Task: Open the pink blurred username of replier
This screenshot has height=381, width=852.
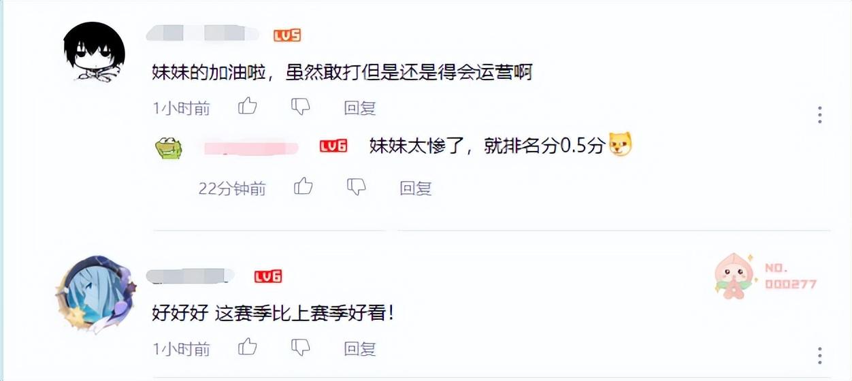Action: click(x=252, y=147)
